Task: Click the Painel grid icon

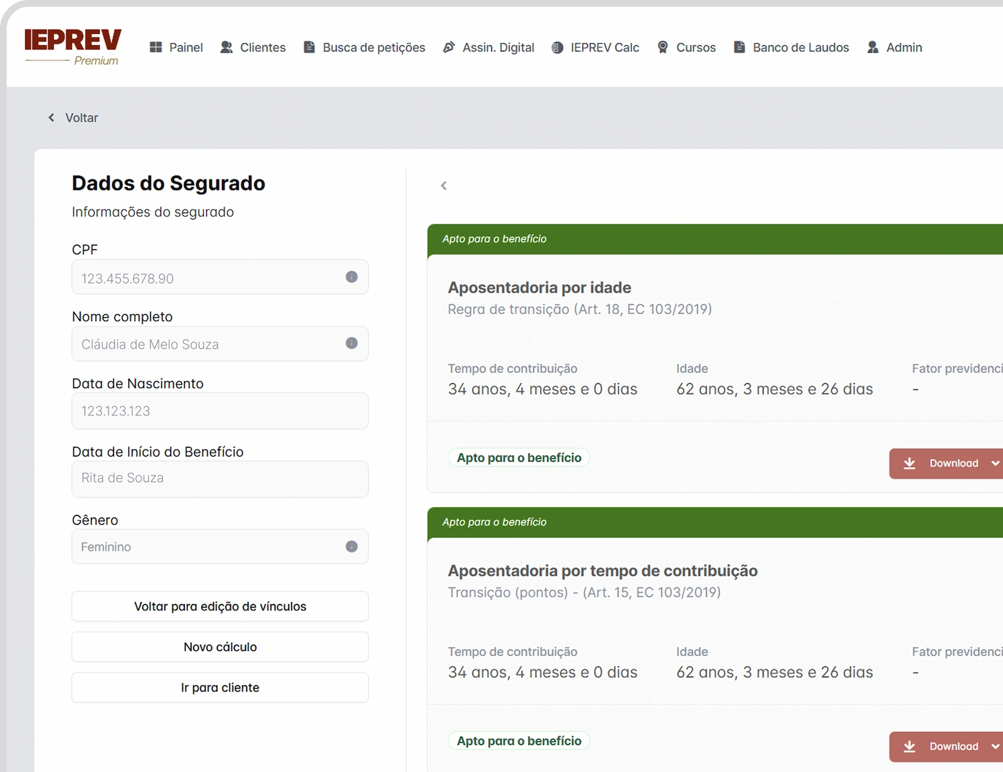Action: coord(156,47)
